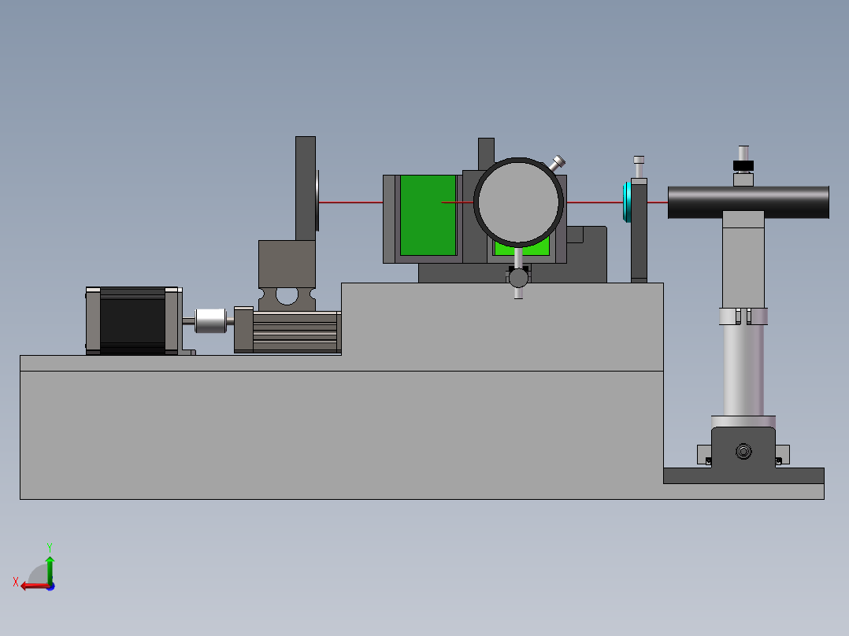Select the large dark green block
The width and height of the screenshot is (849, 636).
[x=428, y=216]
